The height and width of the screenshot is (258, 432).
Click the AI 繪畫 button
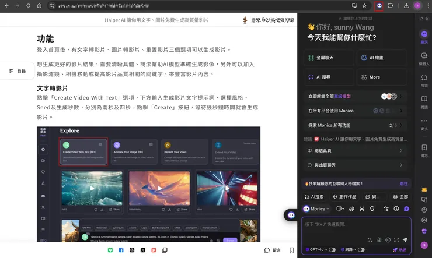point(382,58)
